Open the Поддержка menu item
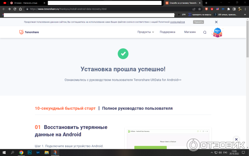 pos(167,32)
